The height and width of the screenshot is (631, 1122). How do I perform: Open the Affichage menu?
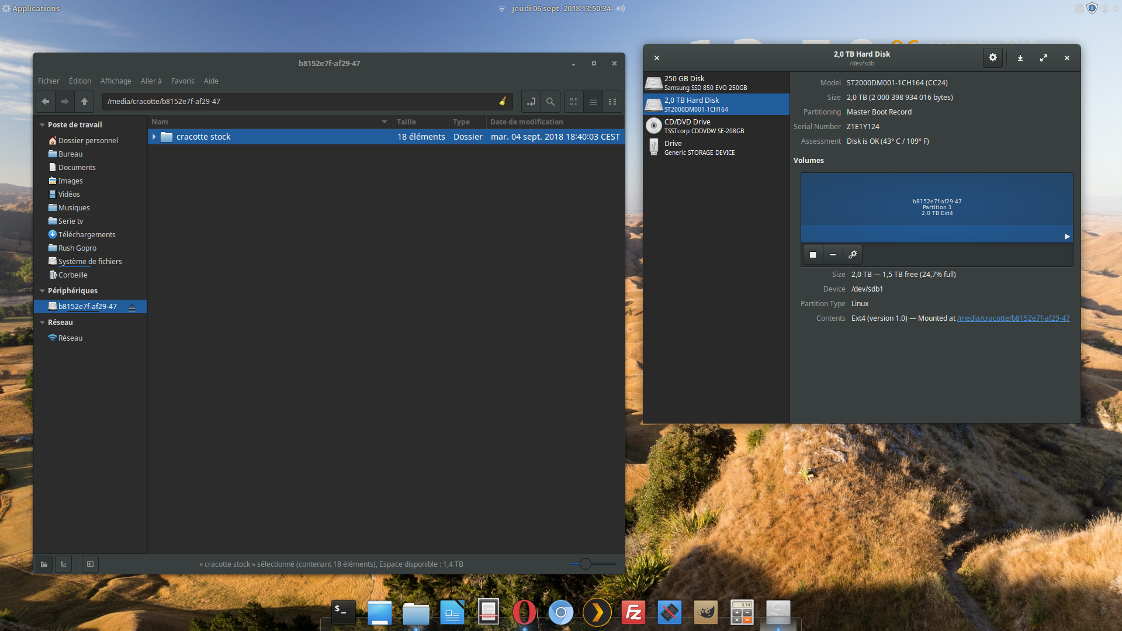tap(116, 81)
